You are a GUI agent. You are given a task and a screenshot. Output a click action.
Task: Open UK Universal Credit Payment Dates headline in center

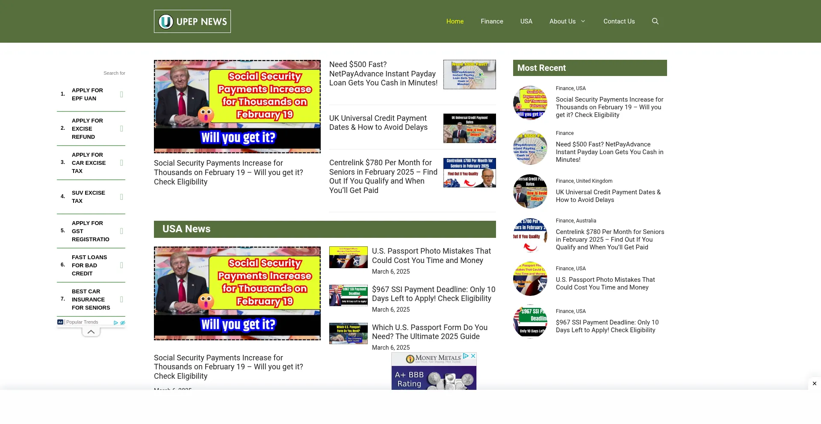[378, 123]
